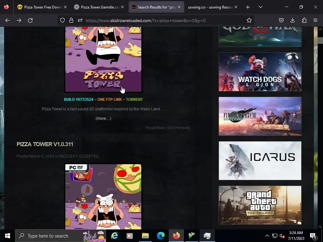Reload the current page

(x=30, y=20)
